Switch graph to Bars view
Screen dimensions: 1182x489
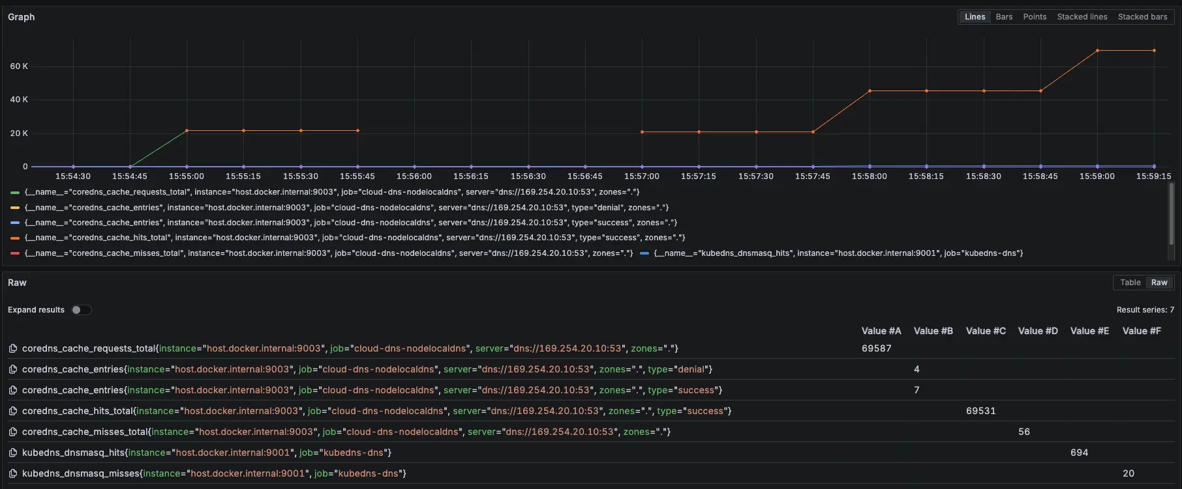1004,17
